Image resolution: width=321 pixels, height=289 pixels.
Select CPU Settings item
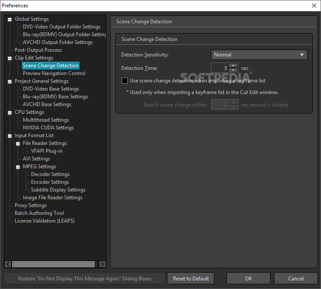tap(29, 112)
